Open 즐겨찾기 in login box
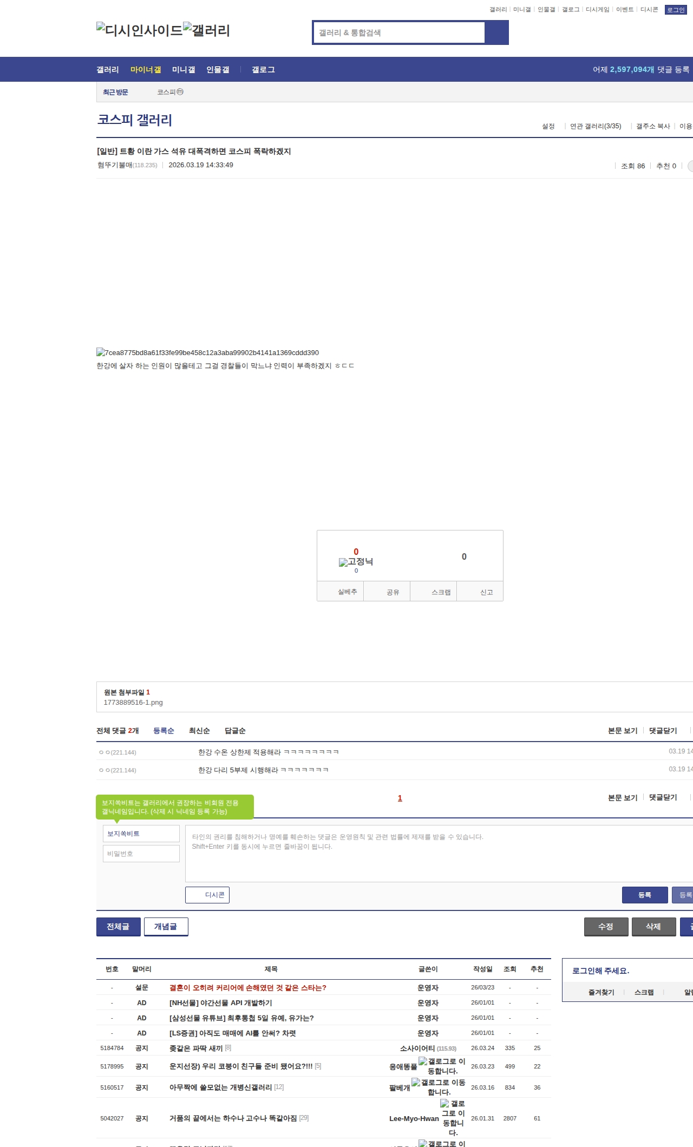 coord(602,992)
